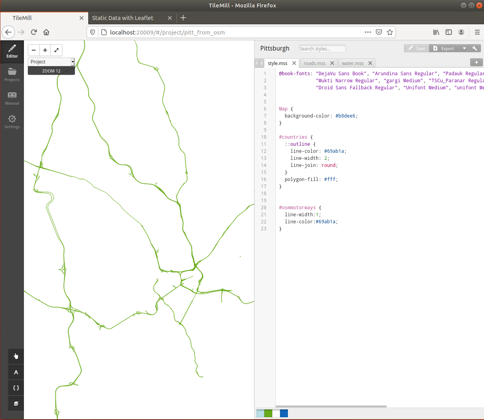Close the roads.mss tab
This screenshot has width=484, height=420.
click(332, 63)
